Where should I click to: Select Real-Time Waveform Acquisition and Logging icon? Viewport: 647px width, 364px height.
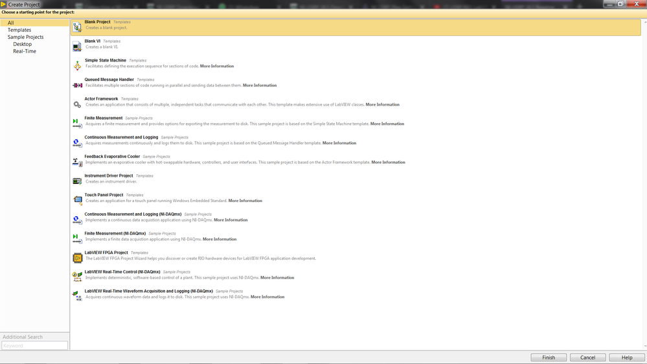point(77,297)
